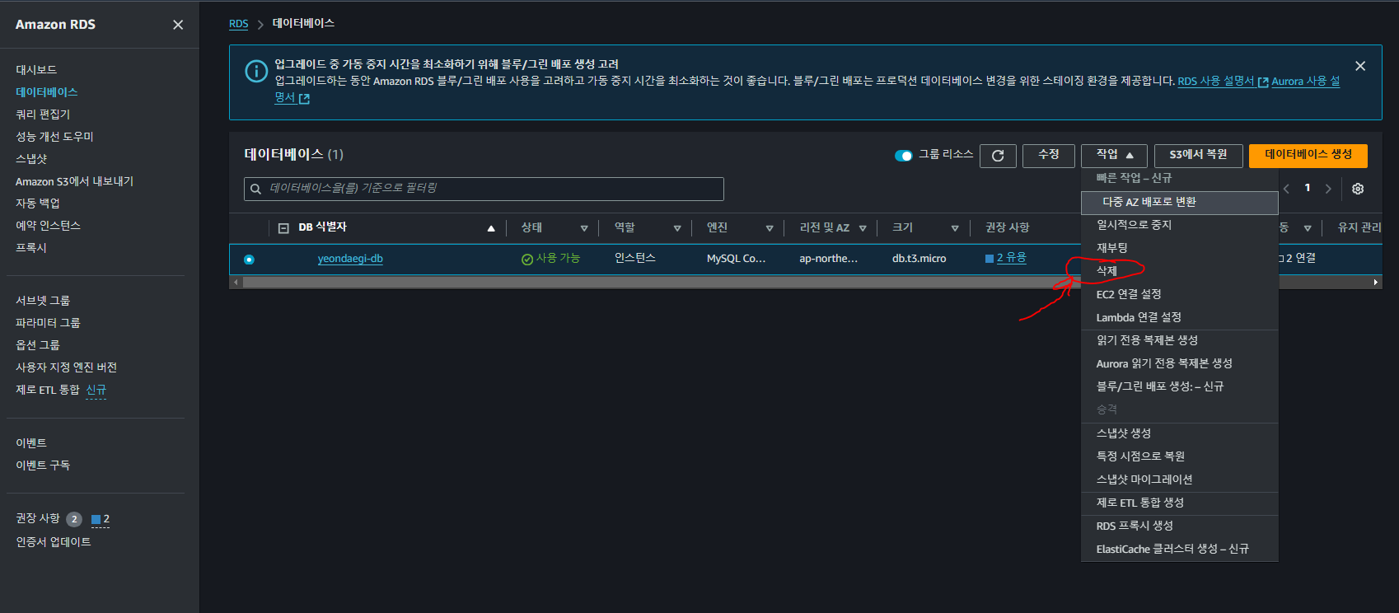The height and width of the screenshot is (613, 1399).
Task: Collapse all groups icon beside DB 식별자
Action: pyautogui.click(x=283, y=228)
